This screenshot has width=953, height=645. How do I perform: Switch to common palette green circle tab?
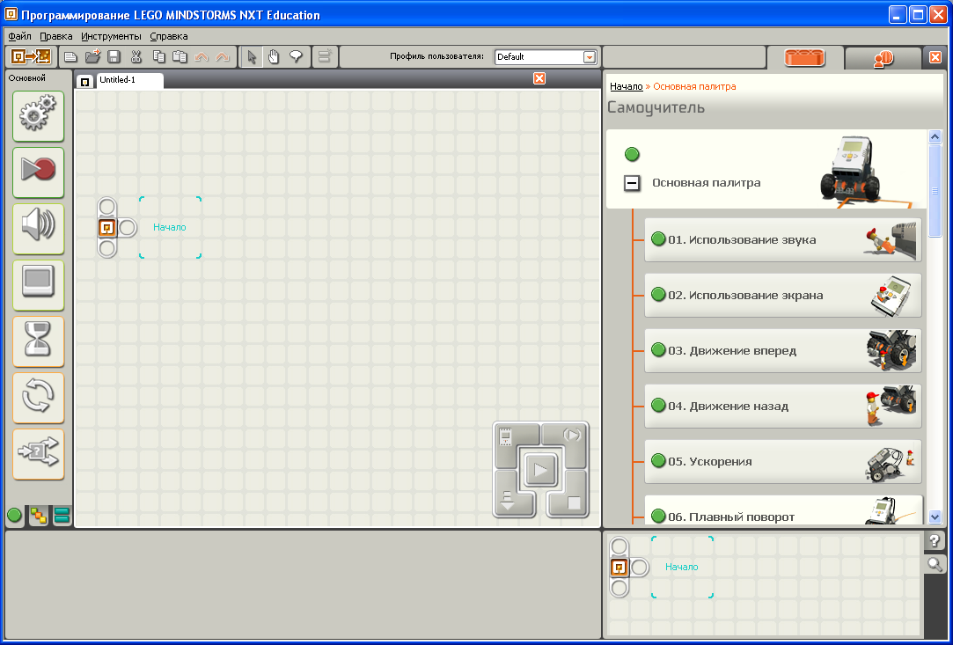click(x=15, y=516)
